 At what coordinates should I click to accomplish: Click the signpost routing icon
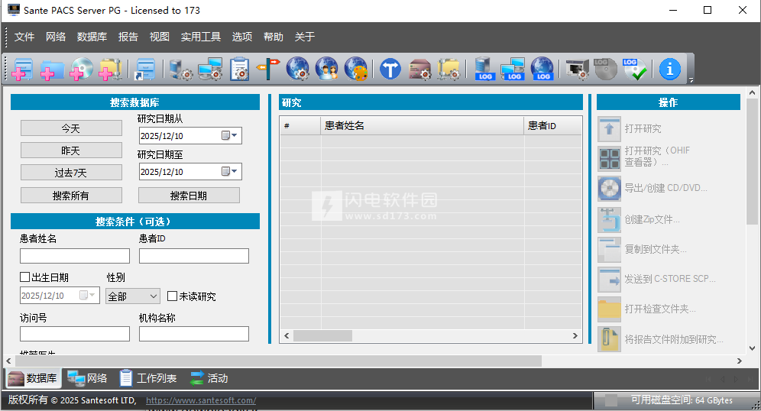268,70
